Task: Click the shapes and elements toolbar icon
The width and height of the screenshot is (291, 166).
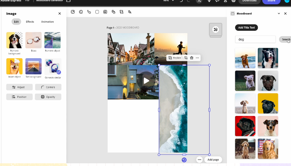Action: tap(89, 12)
